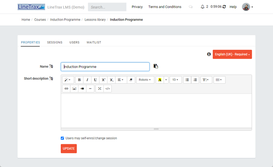The width and height of the screenshot is (273, 167).
Task: Apply superscript formatting
Action: [103, 80]
